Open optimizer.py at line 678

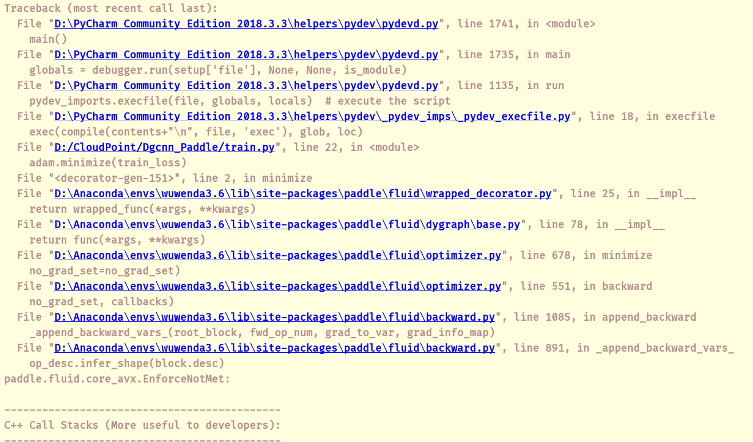tap(276, 255)
